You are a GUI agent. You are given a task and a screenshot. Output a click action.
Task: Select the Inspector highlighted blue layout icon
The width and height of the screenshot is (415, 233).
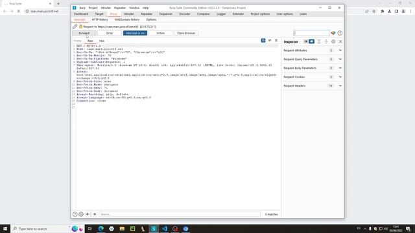(x=311, y=41)
